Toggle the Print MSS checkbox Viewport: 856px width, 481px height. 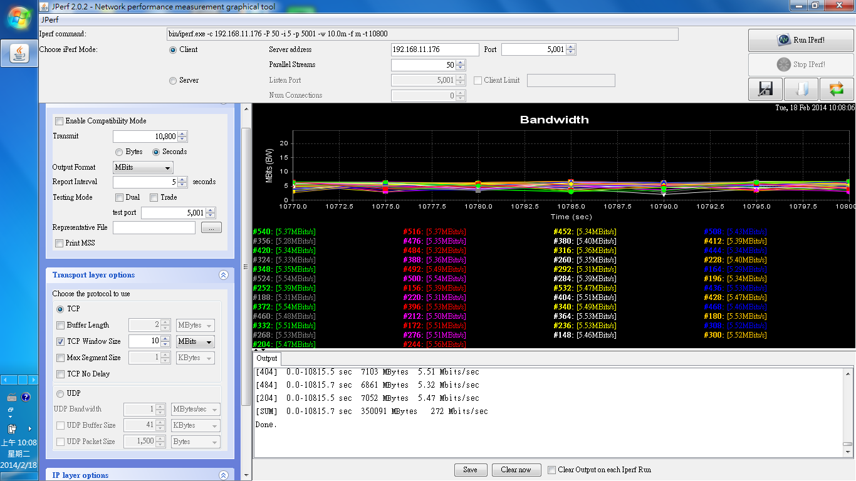[60, 244]
